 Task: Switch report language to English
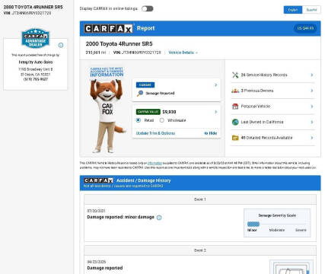293,10
